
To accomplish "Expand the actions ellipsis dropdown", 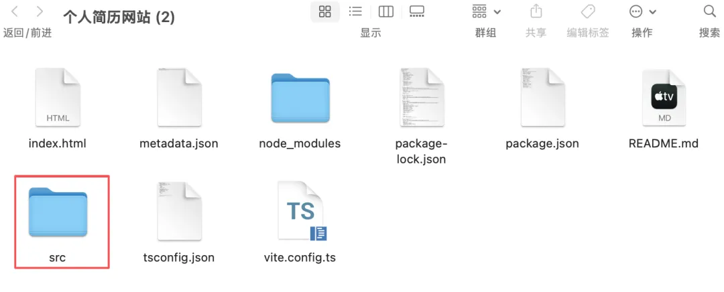I will tap(653, 12).
